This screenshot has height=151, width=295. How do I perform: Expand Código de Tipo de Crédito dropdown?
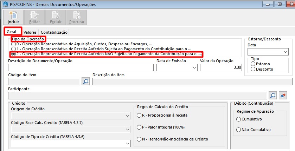tap(128, 144)
